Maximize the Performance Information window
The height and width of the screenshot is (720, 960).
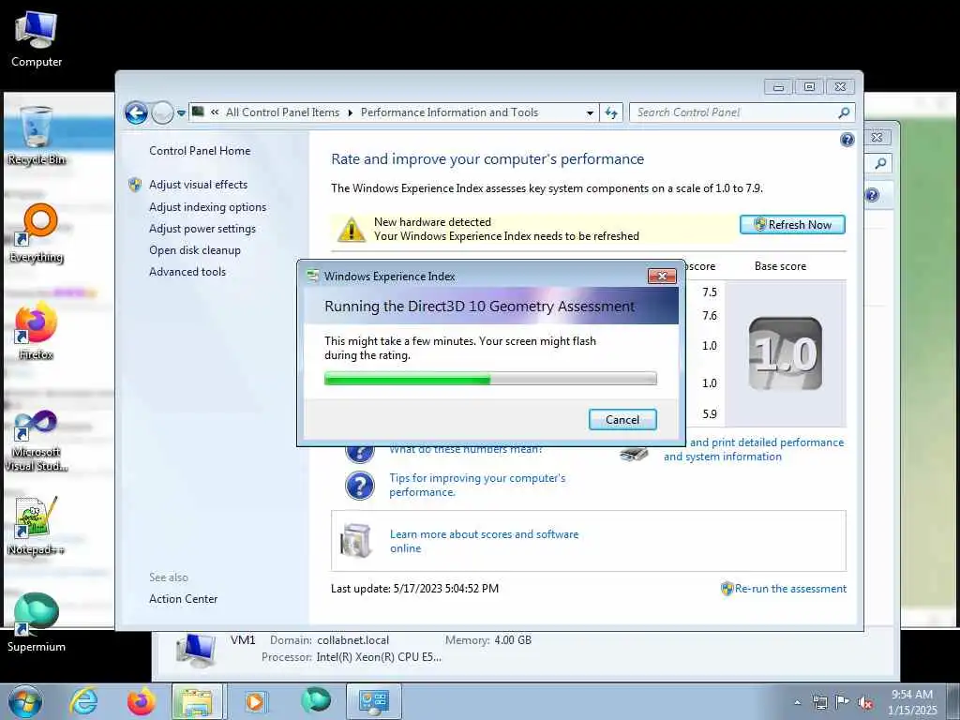pyautogui.click(x=809, y=87)
